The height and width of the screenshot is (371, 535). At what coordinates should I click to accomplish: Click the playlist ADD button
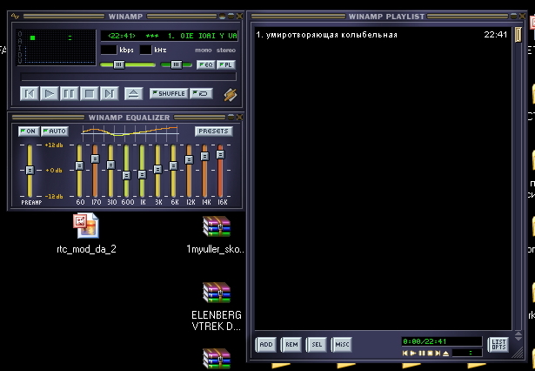point(265,345)
